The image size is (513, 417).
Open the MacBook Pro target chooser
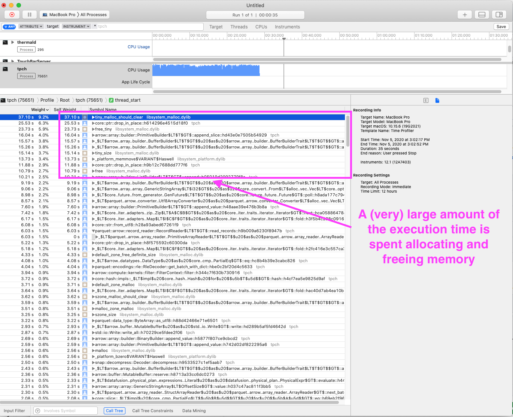[x=59, y=15]
